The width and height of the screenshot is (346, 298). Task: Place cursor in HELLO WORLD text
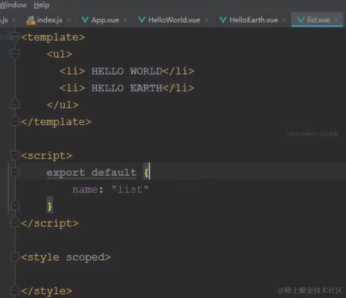127,71
